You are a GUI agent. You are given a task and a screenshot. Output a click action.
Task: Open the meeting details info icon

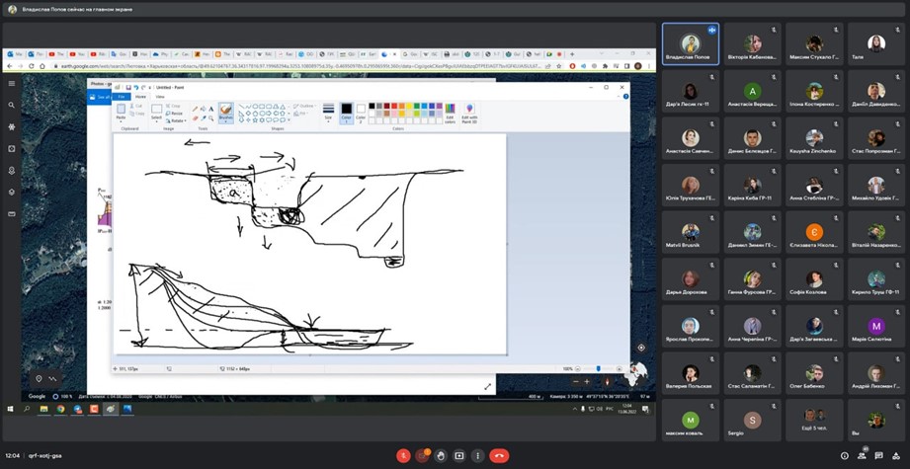[844, 455]
